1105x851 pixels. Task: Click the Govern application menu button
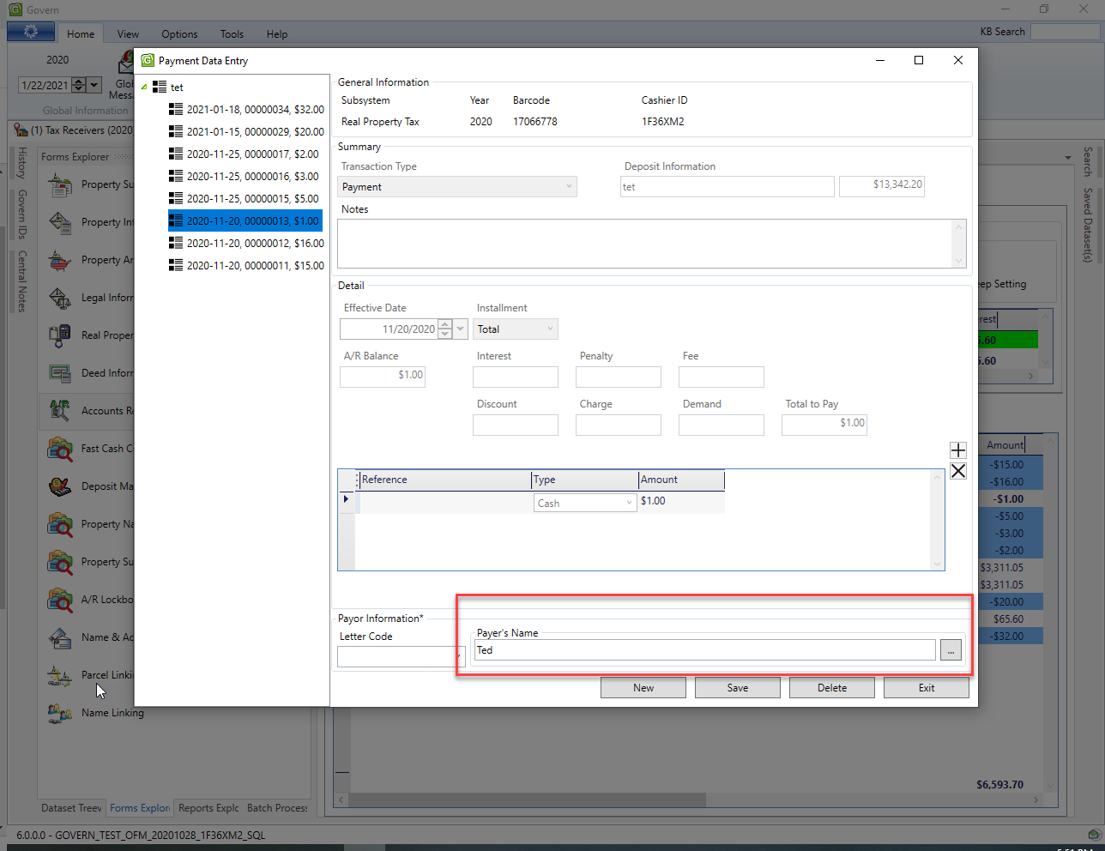click(x=31, y=32)
